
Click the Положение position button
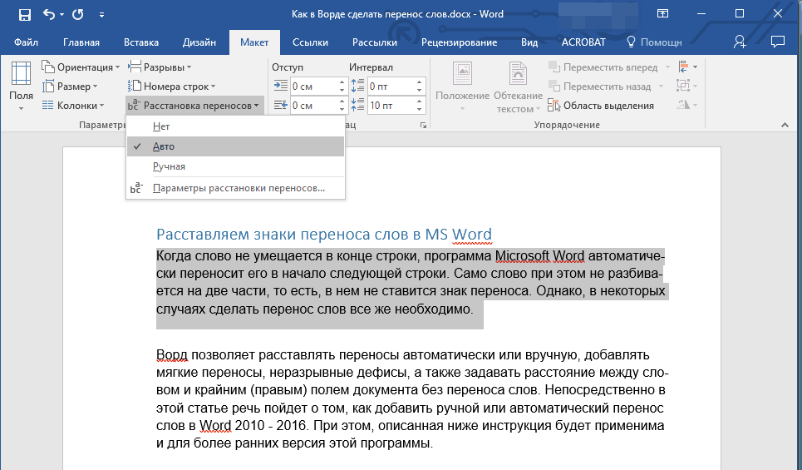(x=462, y=86)
